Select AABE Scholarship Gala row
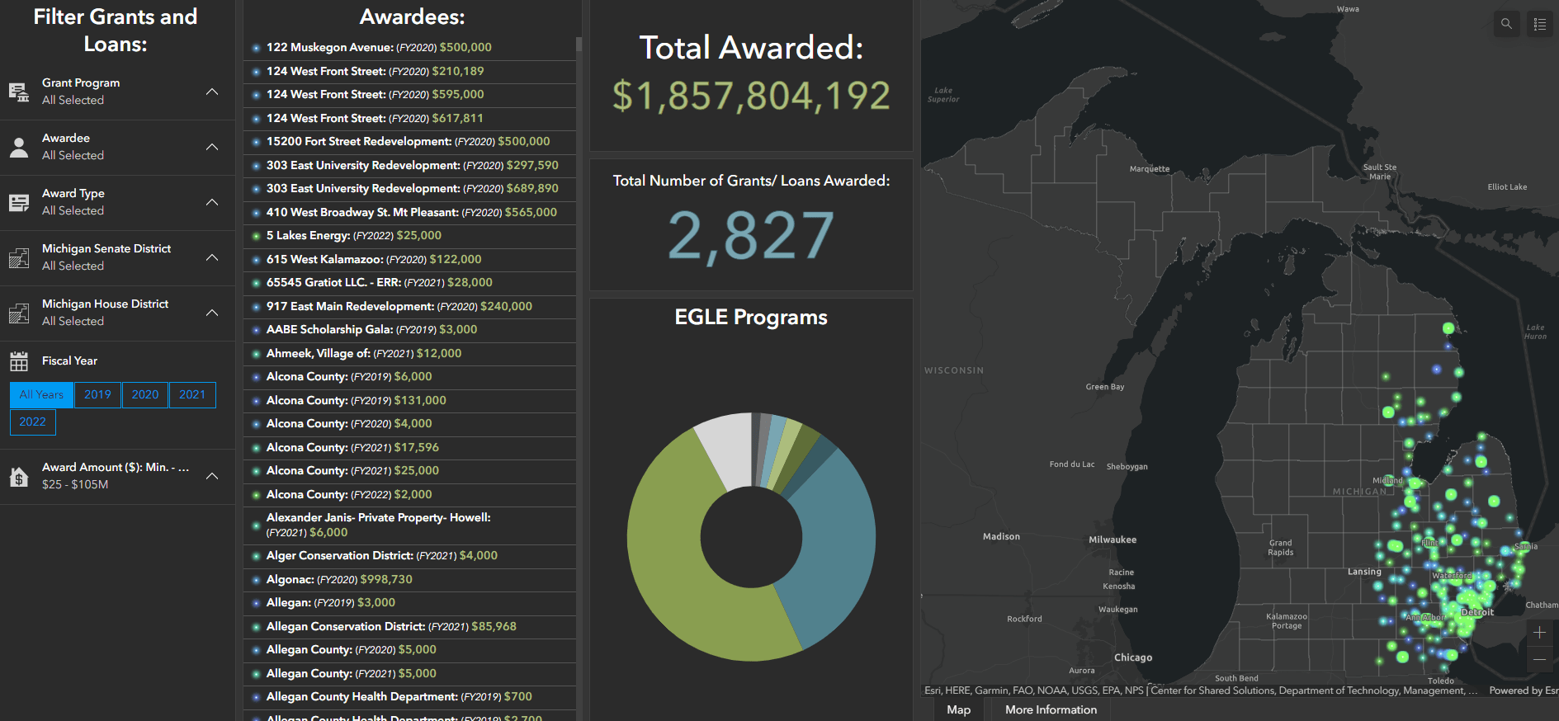This screenshot has width=1559, height=721. click(410, 330)
